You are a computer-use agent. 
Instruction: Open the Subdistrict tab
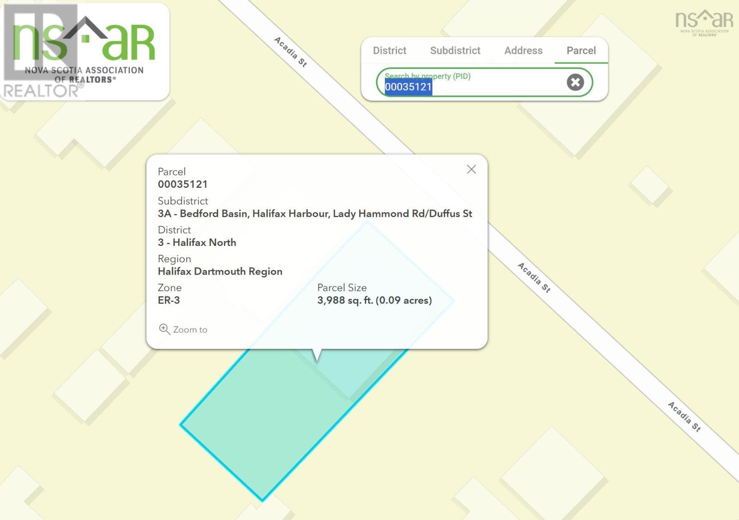[455, 51]
